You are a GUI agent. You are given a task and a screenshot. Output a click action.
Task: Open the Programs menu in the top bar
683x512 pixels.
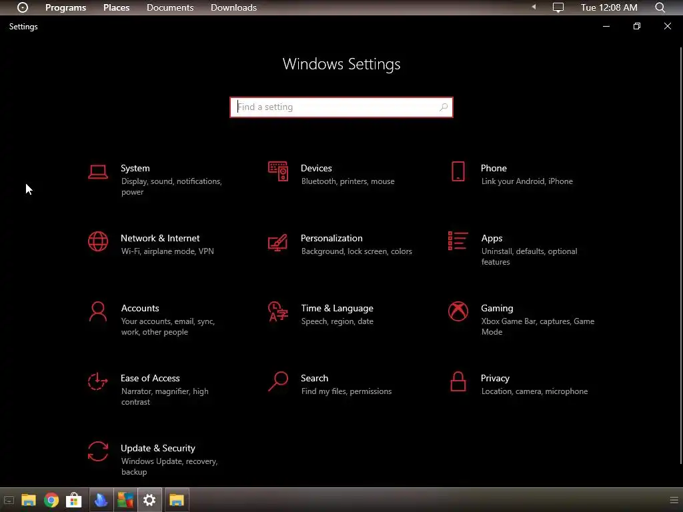66,7
